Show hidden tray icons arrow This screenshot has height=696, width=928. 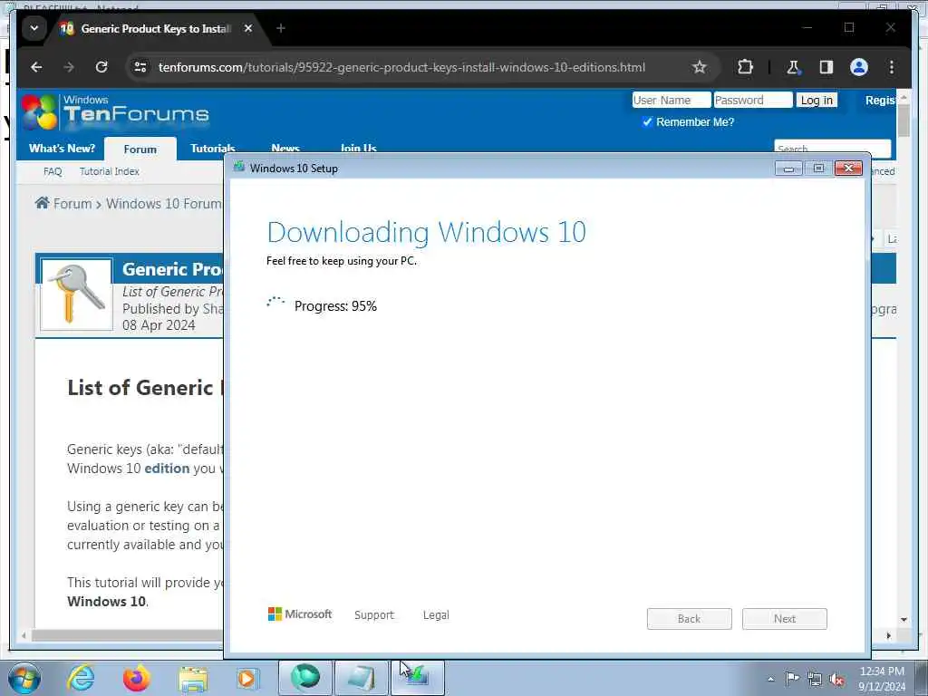770,679
